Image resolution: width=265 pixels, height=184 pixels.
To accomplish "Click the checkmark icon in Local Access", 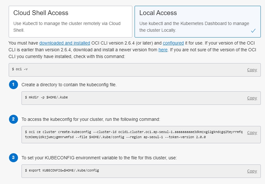I will coord(253,31).
